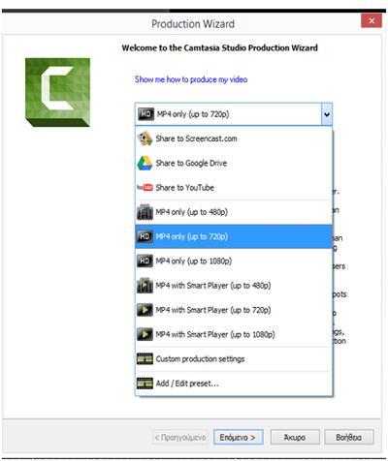
Task: Click the Production Wizard title text
Action: pyautogui.click(x=193, y=24)
